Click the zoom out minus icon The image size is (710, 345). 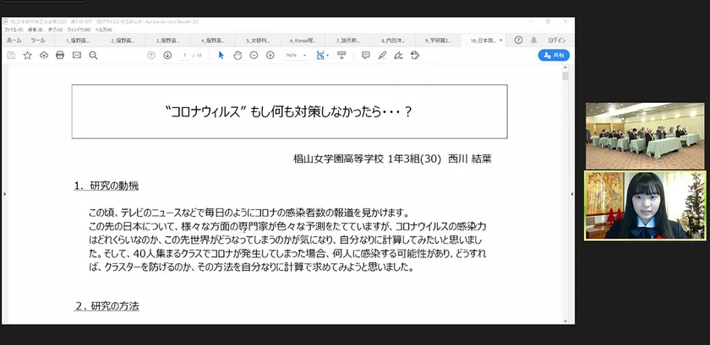point(254,55)
